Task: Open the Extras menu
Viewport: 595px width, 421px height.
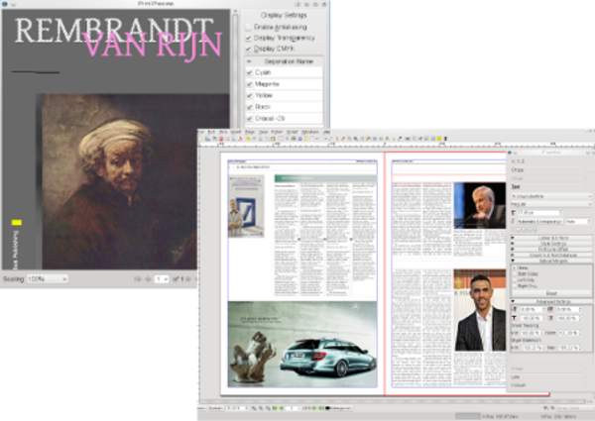Action: pyautogui.click(x=277, y=132)
